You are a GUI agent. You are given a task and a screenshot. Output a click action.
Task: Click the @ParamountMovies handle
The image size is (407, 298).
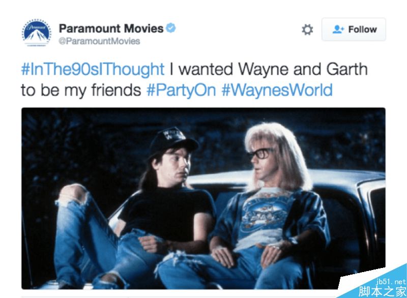click(99, 41)
